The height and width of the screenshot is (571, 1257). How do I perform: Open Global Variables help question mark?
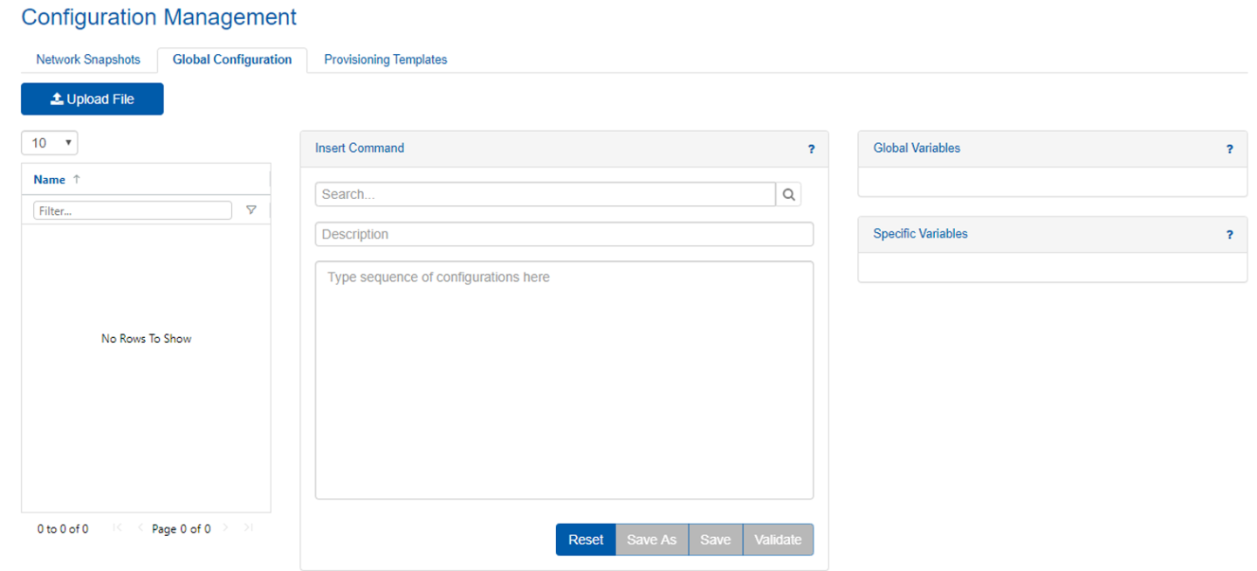click(x=1230, y=149)
